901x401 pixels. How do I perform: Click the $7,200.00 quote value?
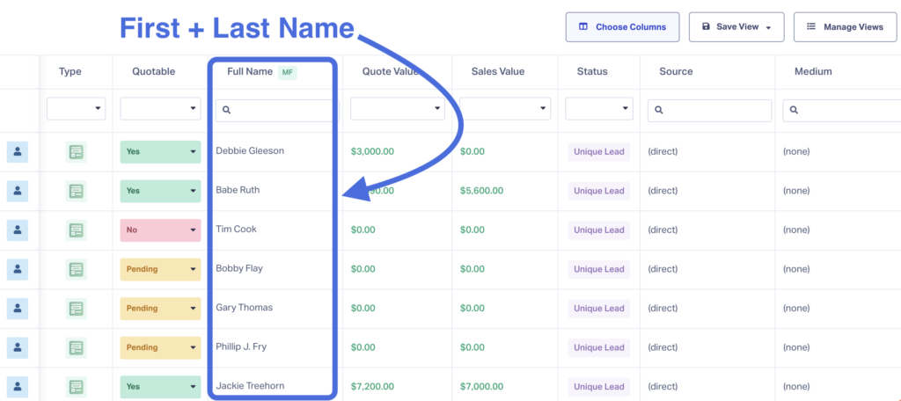click(x=372, y=386)
